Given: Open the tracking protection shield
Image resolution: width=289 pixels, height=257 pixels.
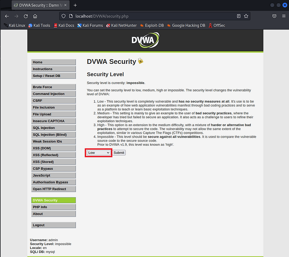Looking at the screenshot, I should click(x=63, y=16).
